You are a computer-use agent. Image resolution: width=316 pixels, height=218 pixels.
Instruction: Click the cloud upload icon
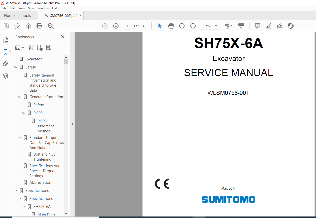click(x=28, y=26)
